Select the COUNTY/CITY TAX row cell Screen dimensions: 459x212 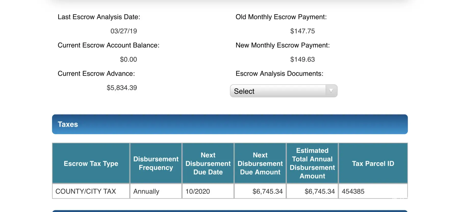pyautogui.click(x=86, y=191)
